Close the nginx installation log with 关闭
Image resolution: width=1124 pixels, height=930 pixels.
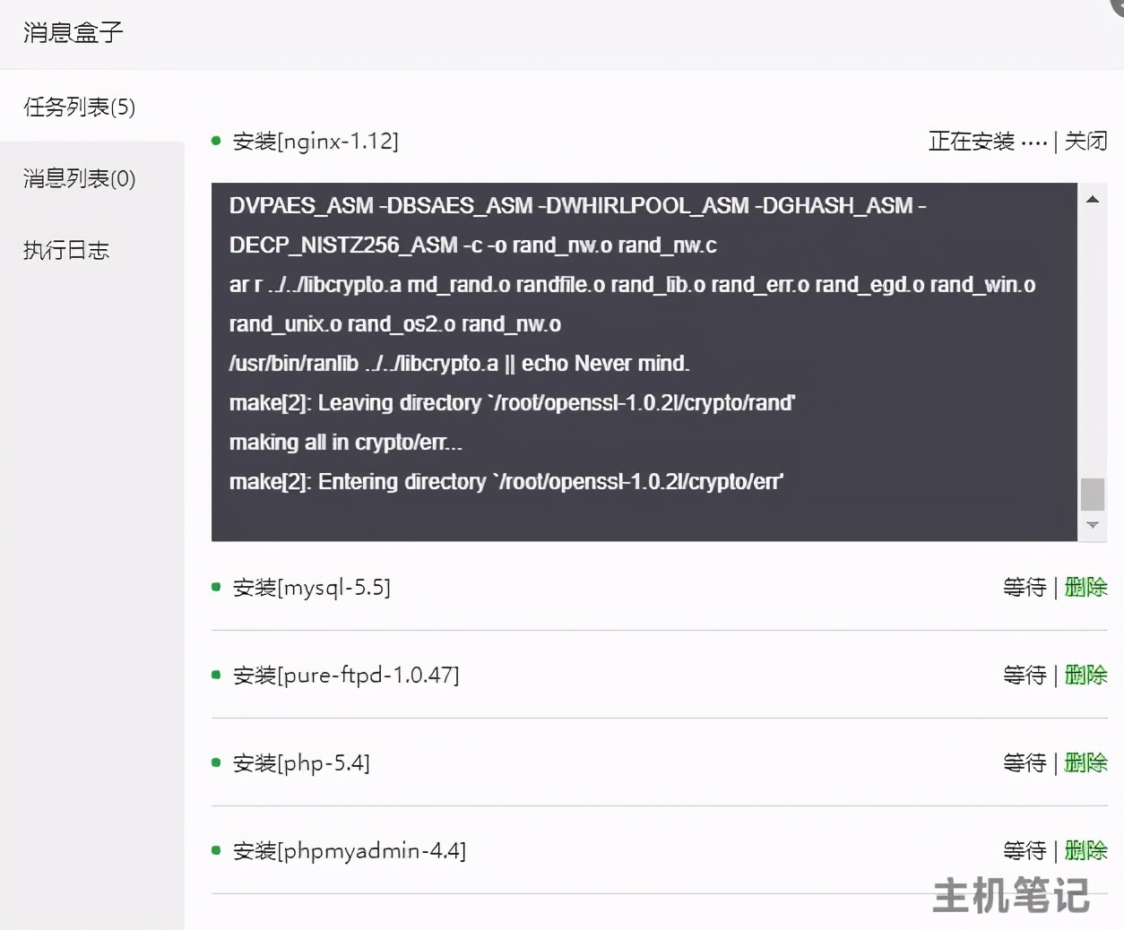pyautogui.click(x=1087, y=141)
